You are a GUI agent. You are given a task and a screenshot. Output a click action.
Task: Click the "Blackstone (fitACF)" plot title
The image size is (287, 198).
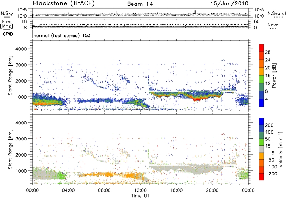64,3
